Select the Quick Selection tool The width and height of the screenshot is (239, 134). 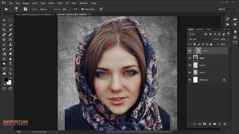tap(10, 25)
